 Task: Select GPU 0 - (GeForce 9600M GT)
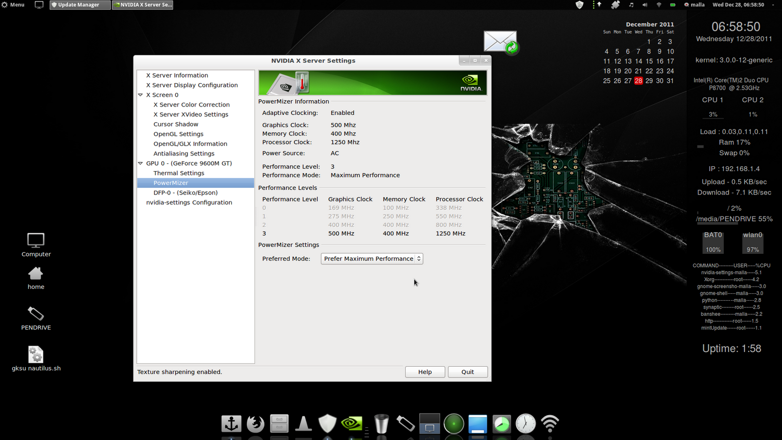pos(189,163)
